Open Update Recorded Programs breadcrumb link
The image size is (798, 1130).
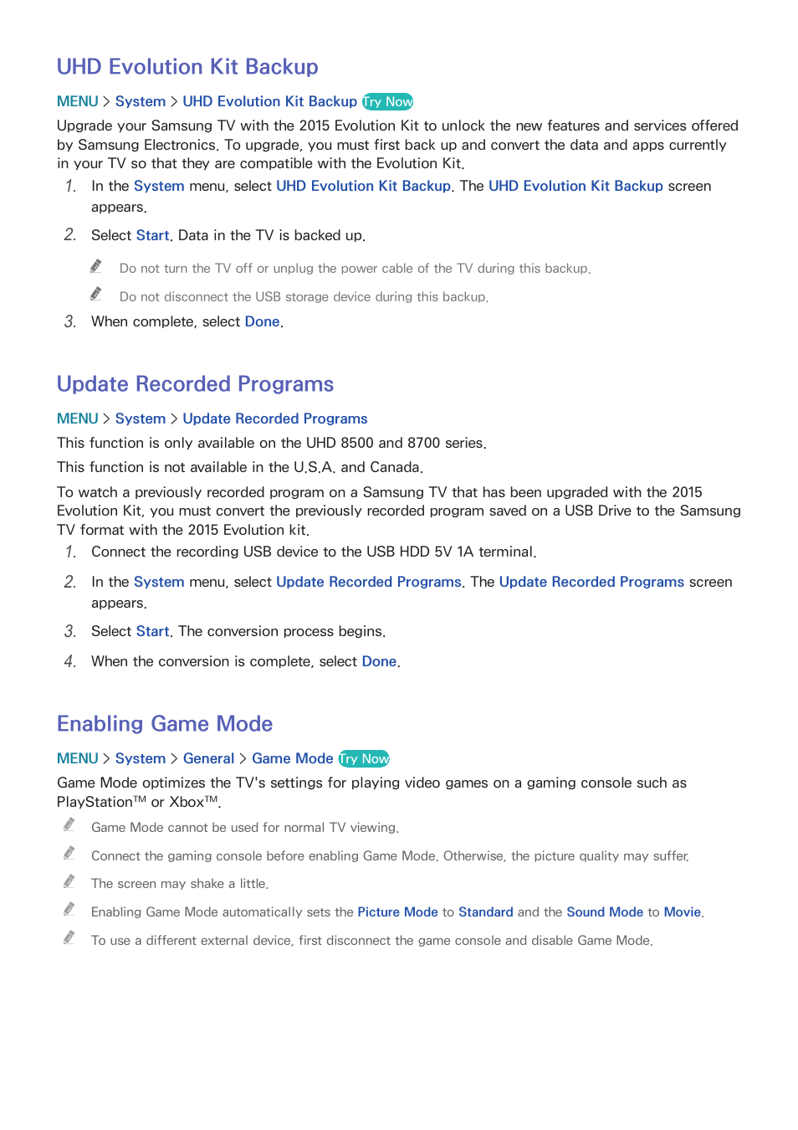pyautogui.click(x=275, y=419)
